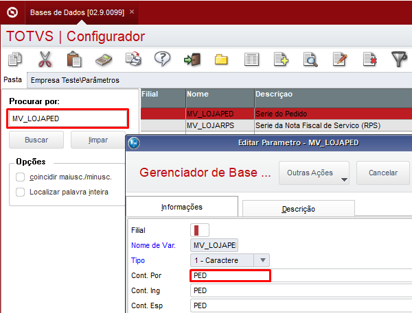Click the print documents icon
This screenshot has height=313, width=412.
click(x=133, y=59)
